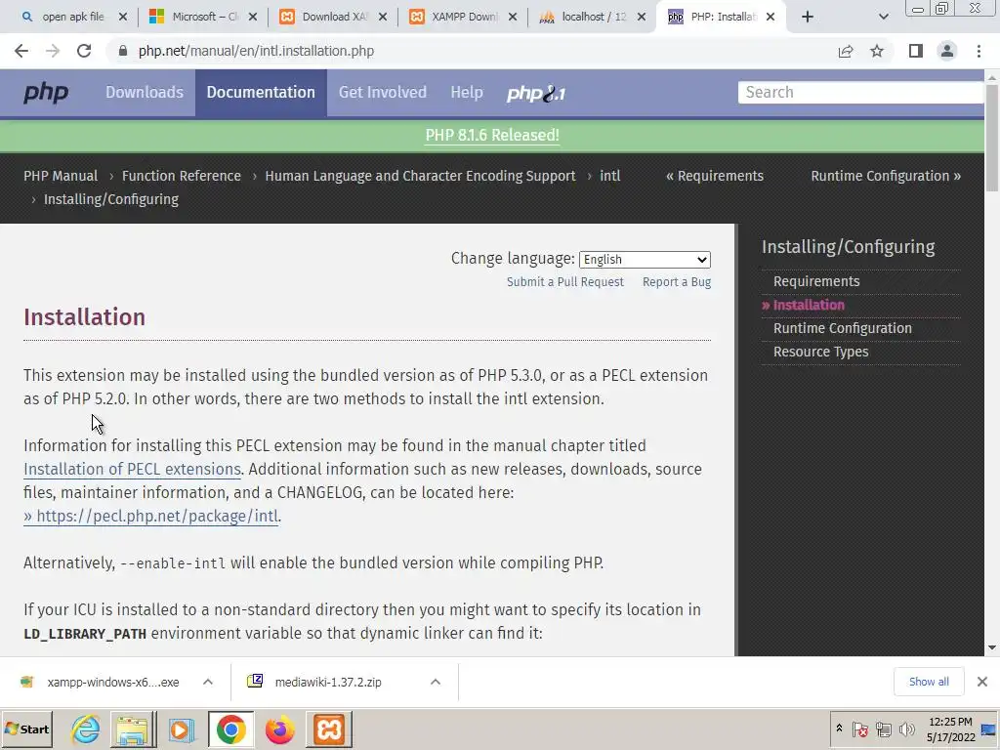The image size is (1000, 750).
Task: Go to Function Reference breadcrumb
Action: (181, 176)
